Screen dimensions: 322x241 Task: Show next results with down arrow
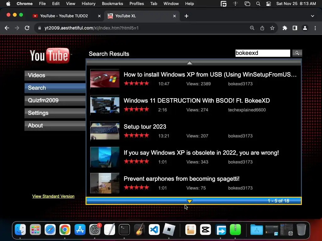[x=190, y=201]
